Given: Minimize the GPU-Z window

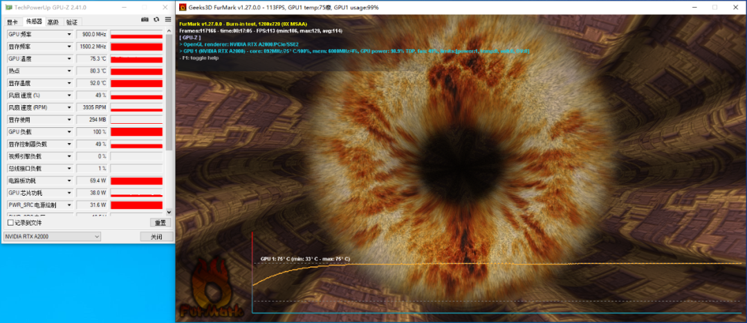Looking at the screenshot, I should click(124, 7).
